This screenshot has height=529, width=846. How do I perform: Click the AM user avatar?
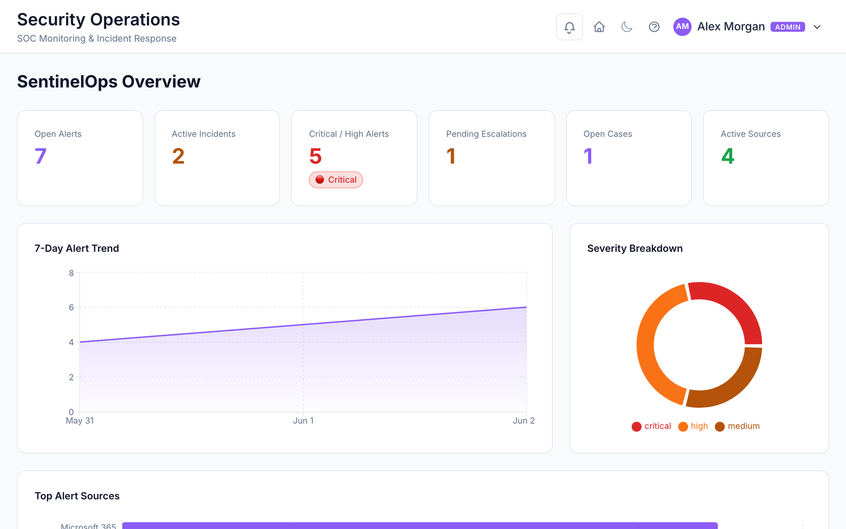(682, 26)
